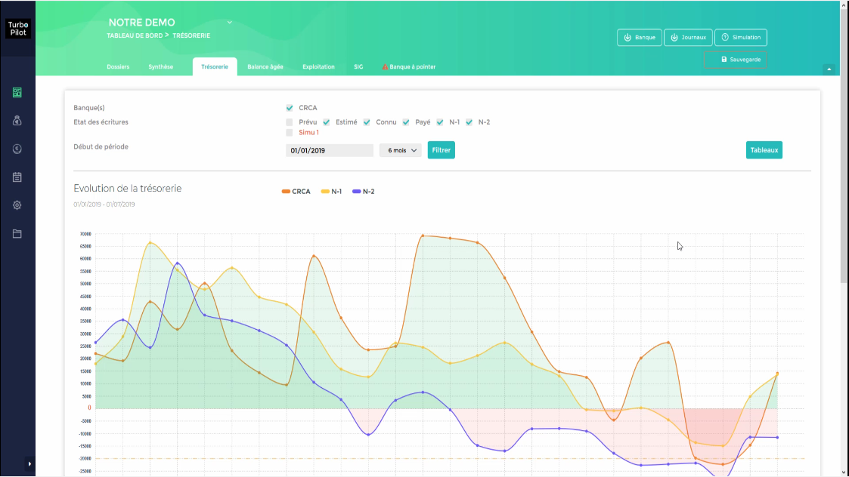Click the Tableaux button
Viewport: 849px width, 477px height.
pos(764,149)
